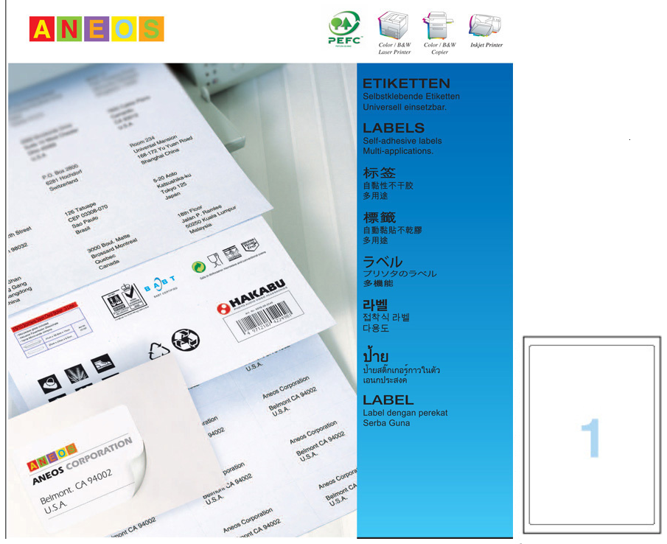Click the 'Sao Paulo' address line
667x544 pixels.
[85, 221]
